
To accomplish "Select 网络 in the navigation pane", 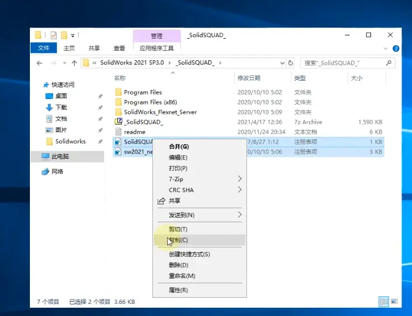I will [x=57, y=171].
